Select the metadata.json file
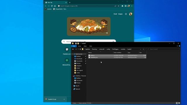Screen dimensions: 187x105 (x=117, y=57)
